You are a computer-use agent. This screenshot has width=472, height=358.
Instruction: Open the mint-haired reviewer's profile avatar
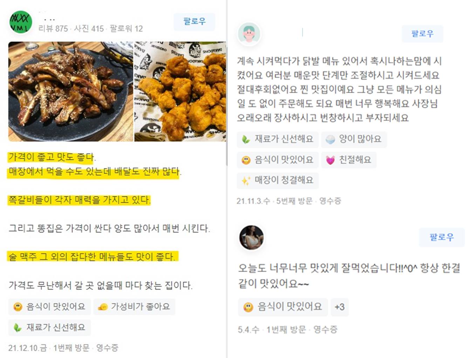point(249,34)
